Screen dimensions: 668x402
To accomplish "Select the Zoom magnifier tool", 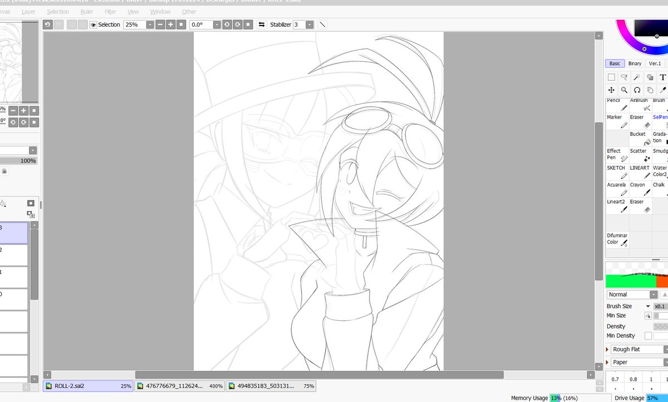I will (x=624, y=90).
